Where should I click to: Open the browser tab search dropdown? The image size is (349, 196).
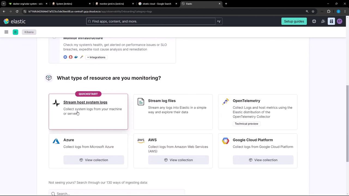coord(4,4)
